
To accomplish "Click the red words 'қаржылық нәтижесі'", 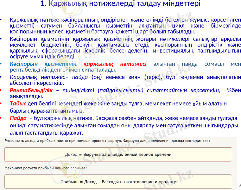I will tap(115, 64).
